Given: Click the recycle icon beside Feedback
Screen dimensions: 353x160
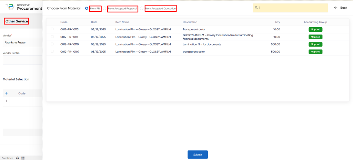Looking at the screenshot, I should (x=18, y=158).
